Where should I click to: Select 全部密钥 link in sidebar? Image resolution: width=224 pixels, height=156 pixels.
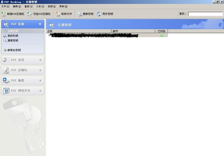(13, 31)
